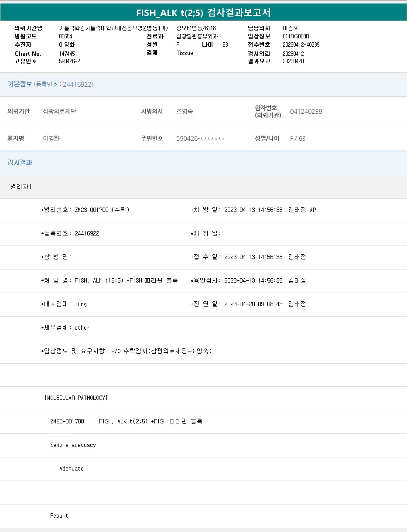Select the [병리과] heading row
Screen dimensions: 407x532
pos(203,187)
